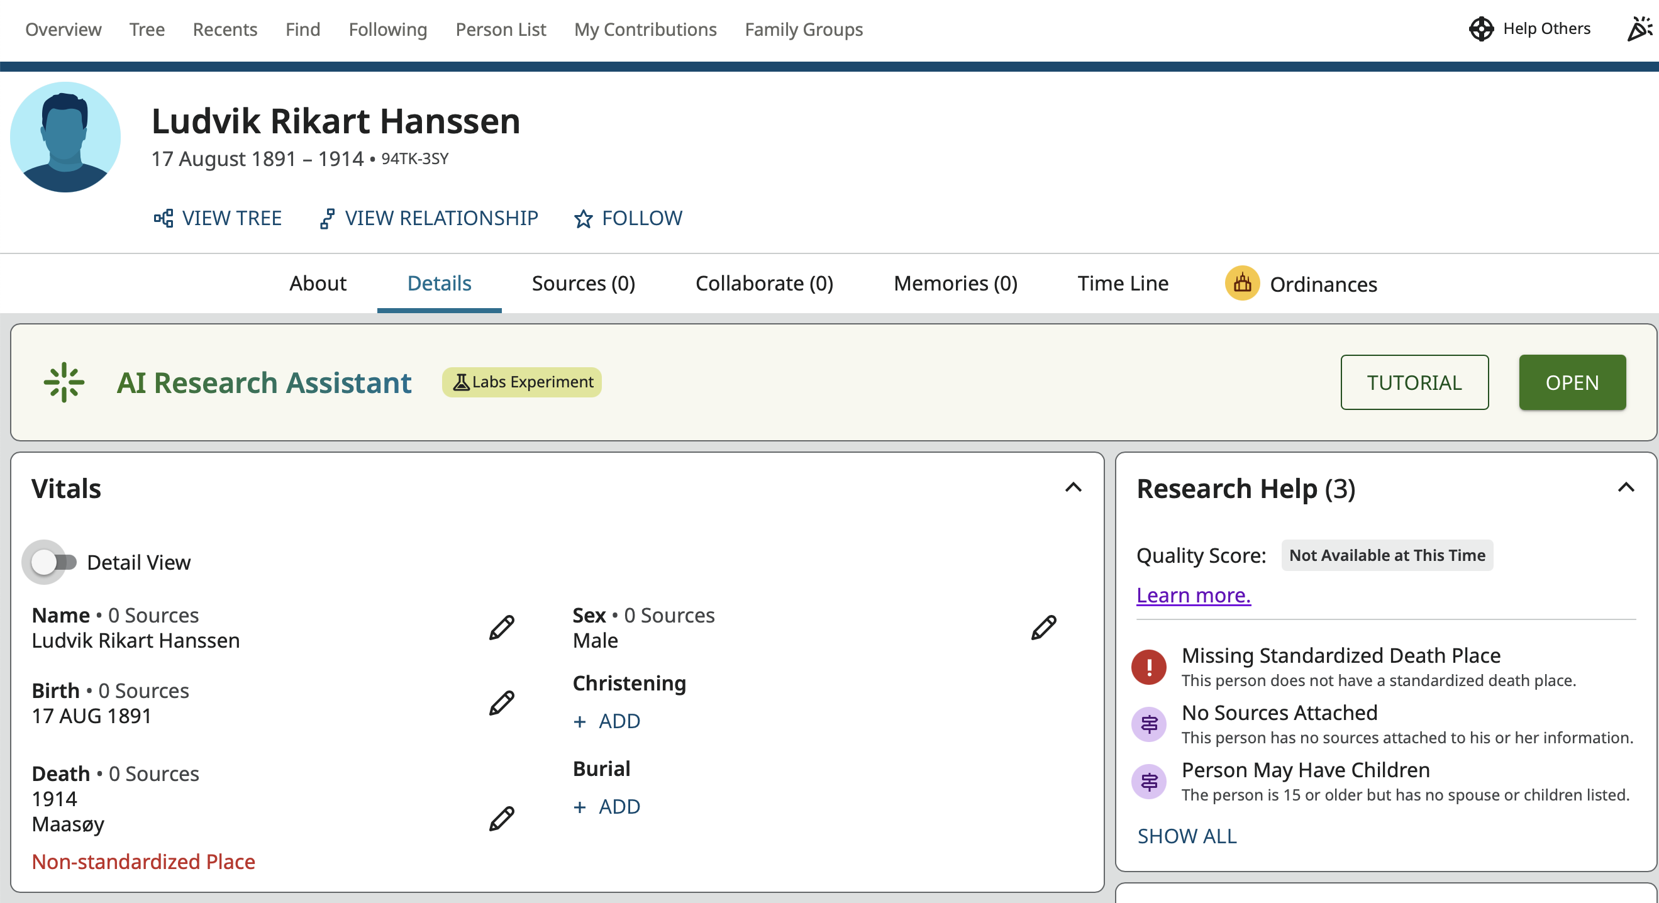Click the Learn more link
Screen dimensions: 1659x903
(1193, 595)
